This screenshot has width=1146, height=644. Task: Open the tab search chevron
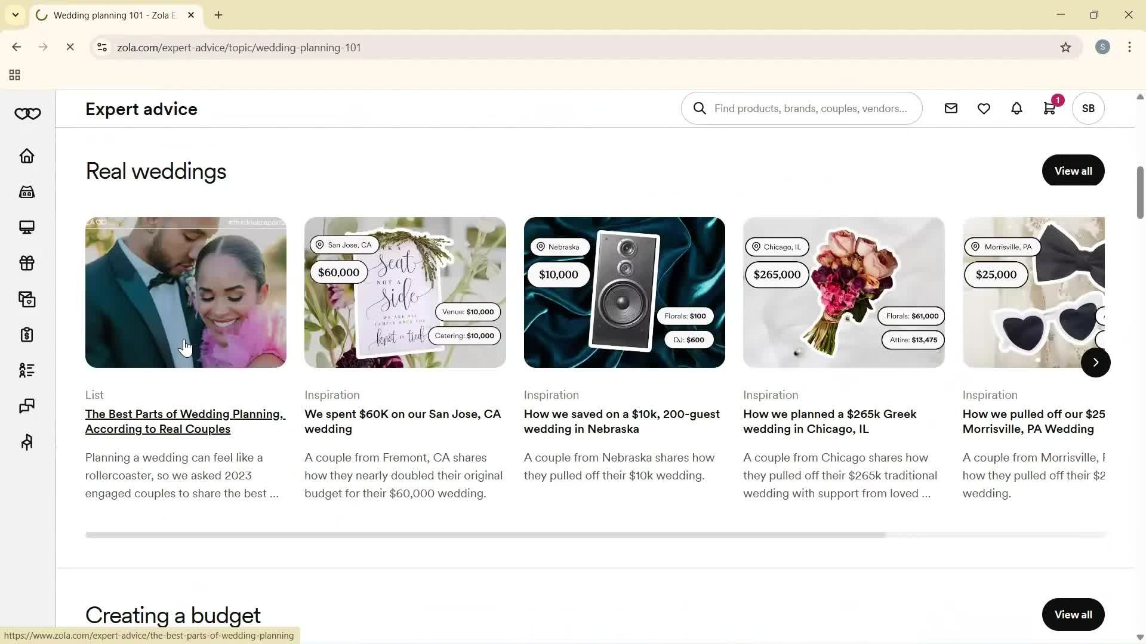(x=15, y=15)
